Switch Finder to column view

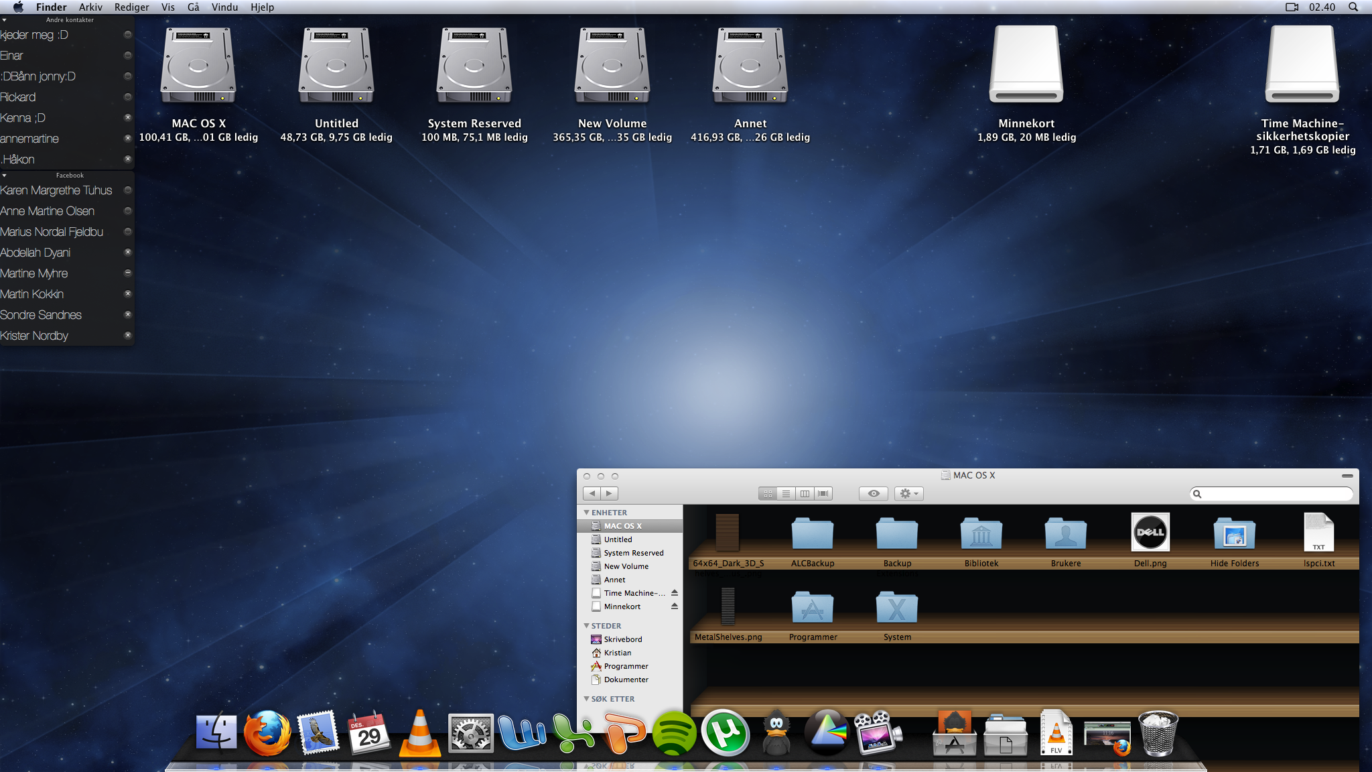pyautogui.click(x=805, y=494)
